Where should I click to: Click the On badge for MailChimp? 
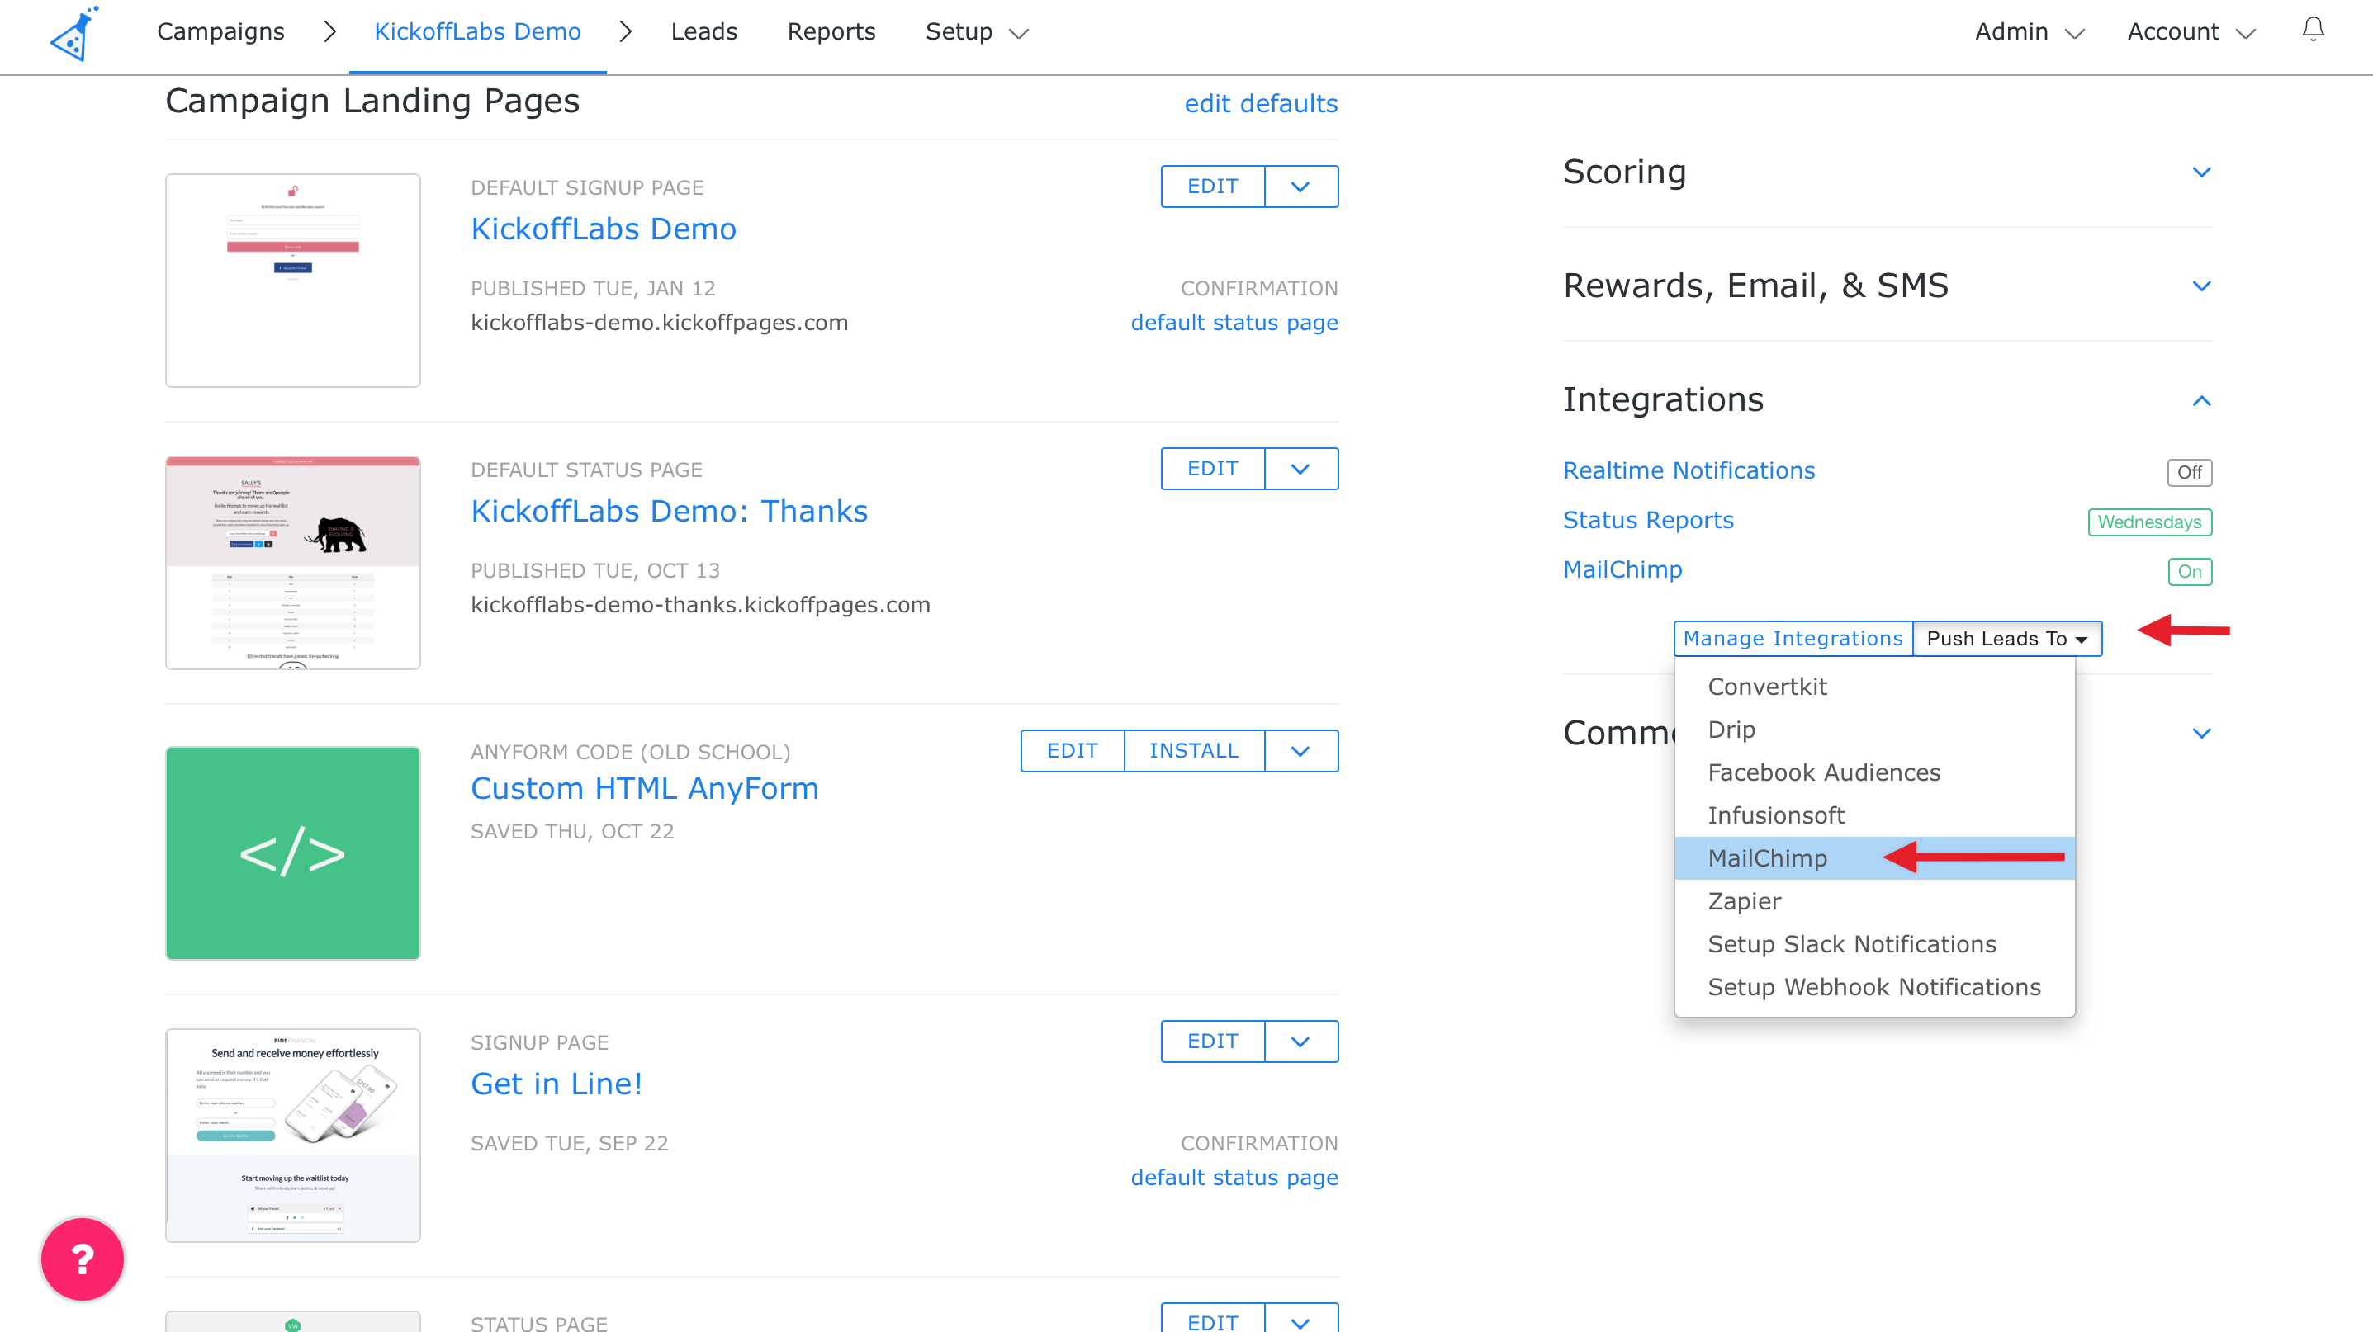(x=2190, y=572)
